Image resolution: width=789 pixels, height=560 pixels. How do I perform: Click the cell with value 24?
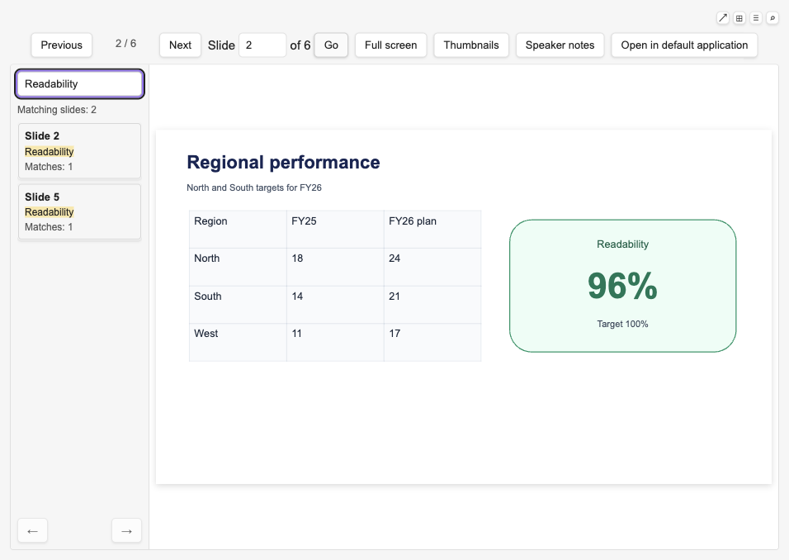tap(432, 268)
